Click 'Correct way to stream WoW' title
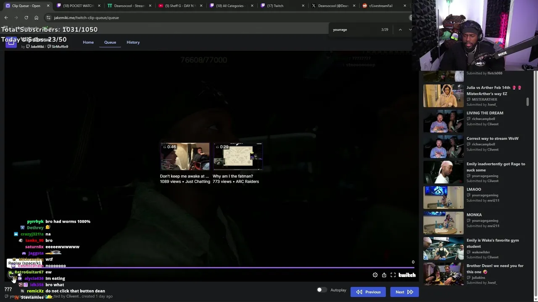 (493, 138)
